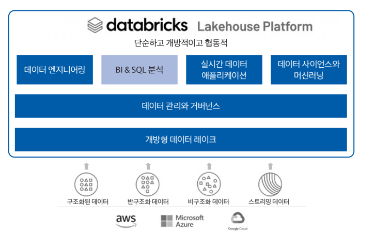Image resolution: width=375 pixels, height=233 pixels.
Task: Select the 개방형 데이터 레이크 bar
Action: 181,139
